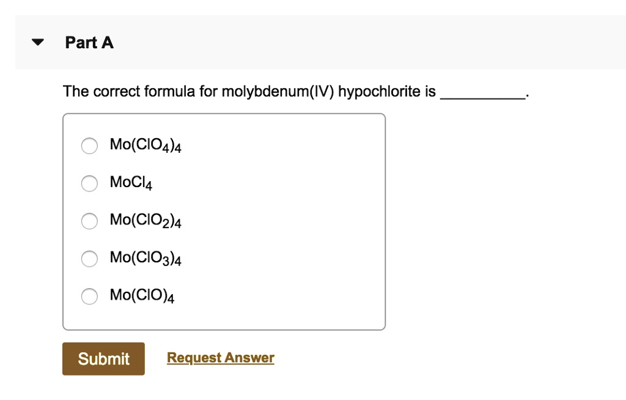Click the Submit button
The image size is (626, 400).
tap(103, 359)
